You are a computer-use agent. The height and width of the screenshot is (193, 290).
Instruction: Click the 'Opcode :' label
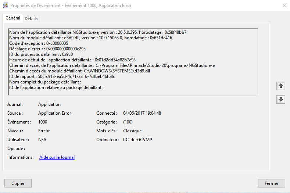tap(16, 149)
